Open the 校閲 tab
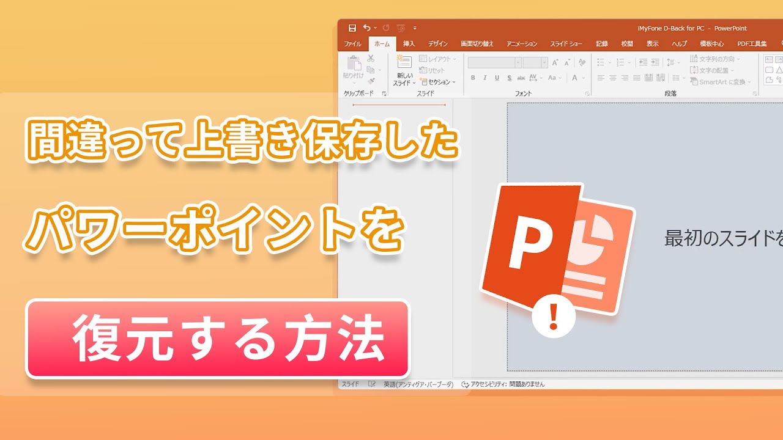Screen dimensions: 783x440 click(627, 44)
